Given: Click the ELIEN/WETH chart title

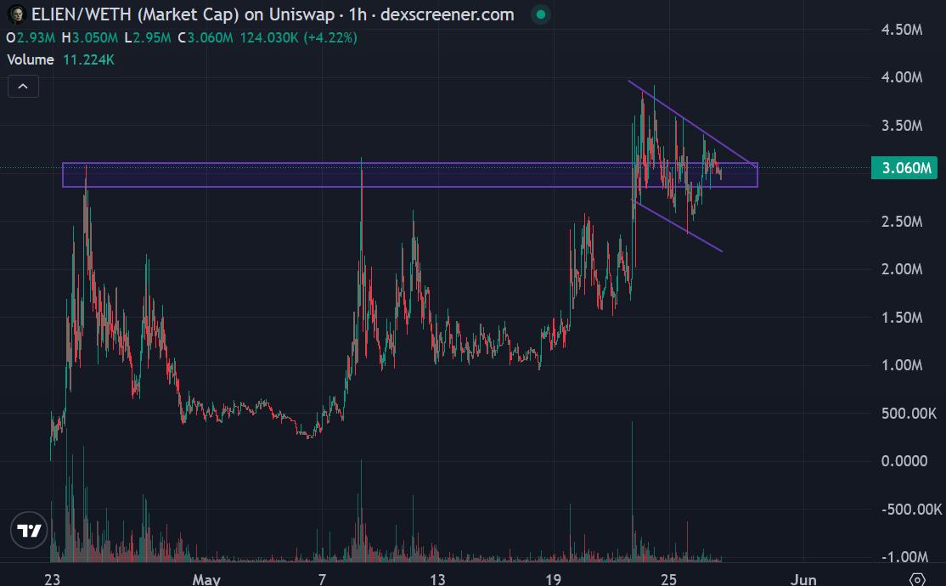Looking at the screenshot, I should point(273,14).
